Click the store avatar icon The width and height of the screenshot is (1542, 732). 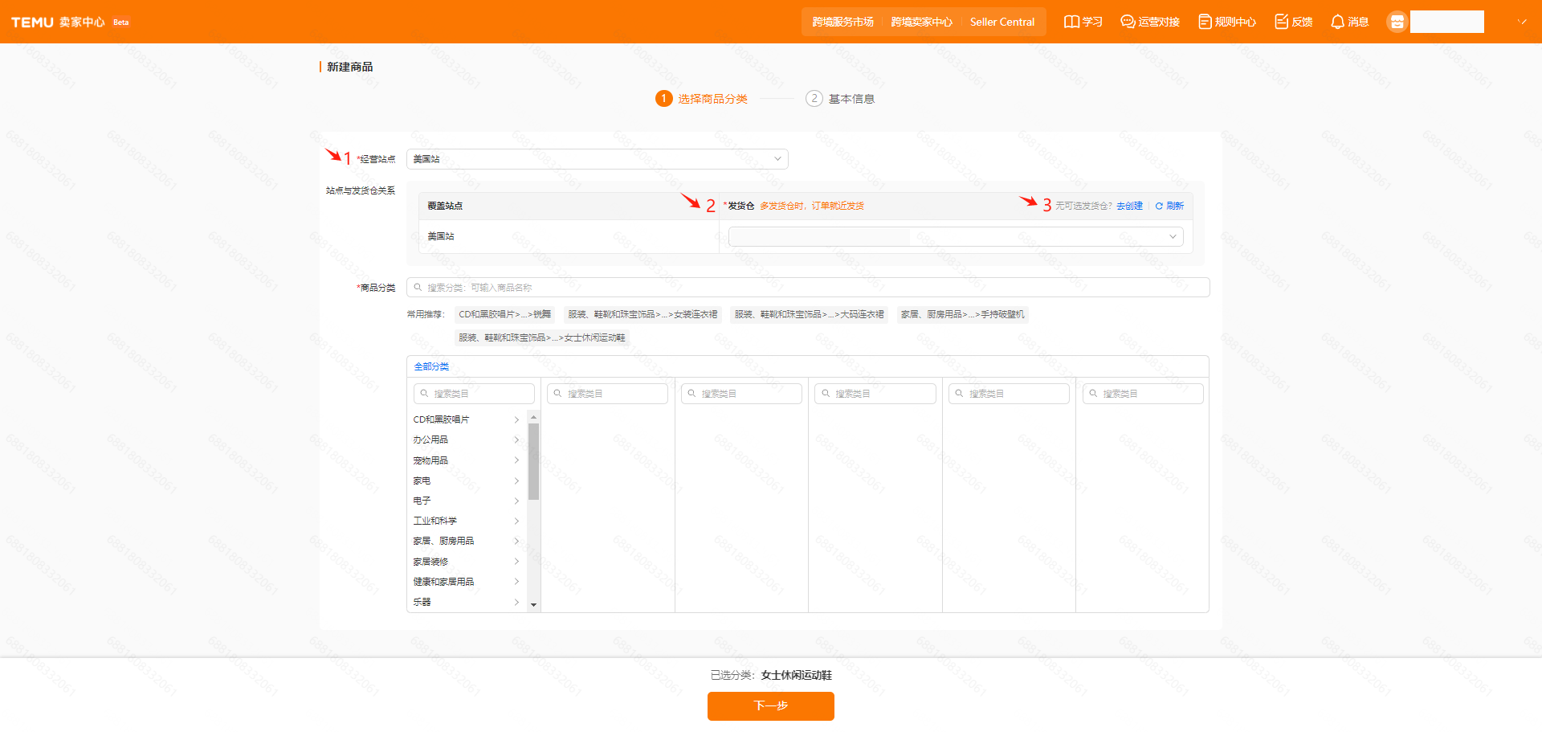(x=1397, y=22)
